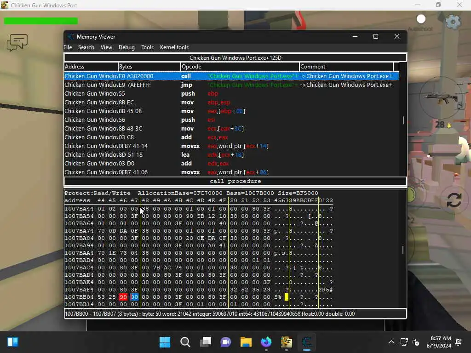Select the lea edx,[ecx+18] row

click(x=231, y=154)
